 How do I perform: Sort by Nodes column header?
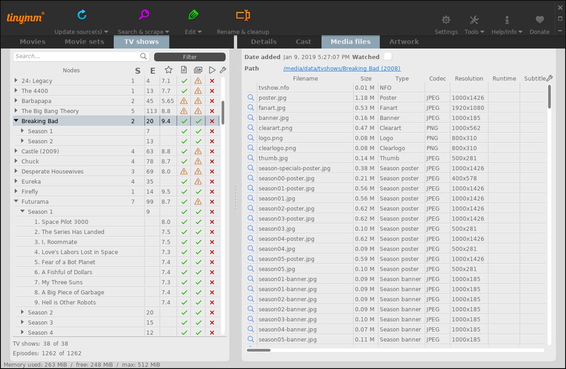[x=71, y=70]
